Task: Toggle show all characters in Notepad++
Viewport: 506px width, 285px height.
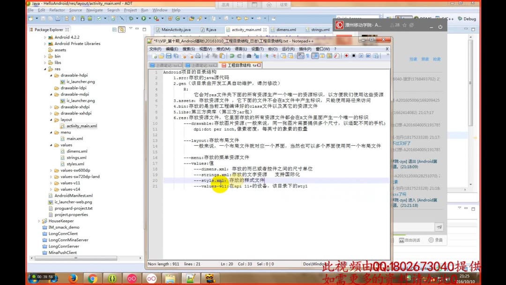Action: point(307,56)
